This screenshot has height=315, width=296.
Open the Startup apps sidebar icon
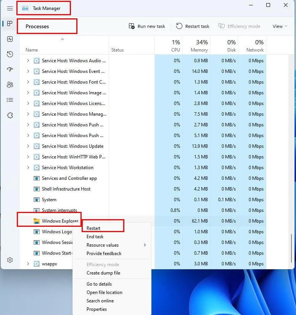10,69
